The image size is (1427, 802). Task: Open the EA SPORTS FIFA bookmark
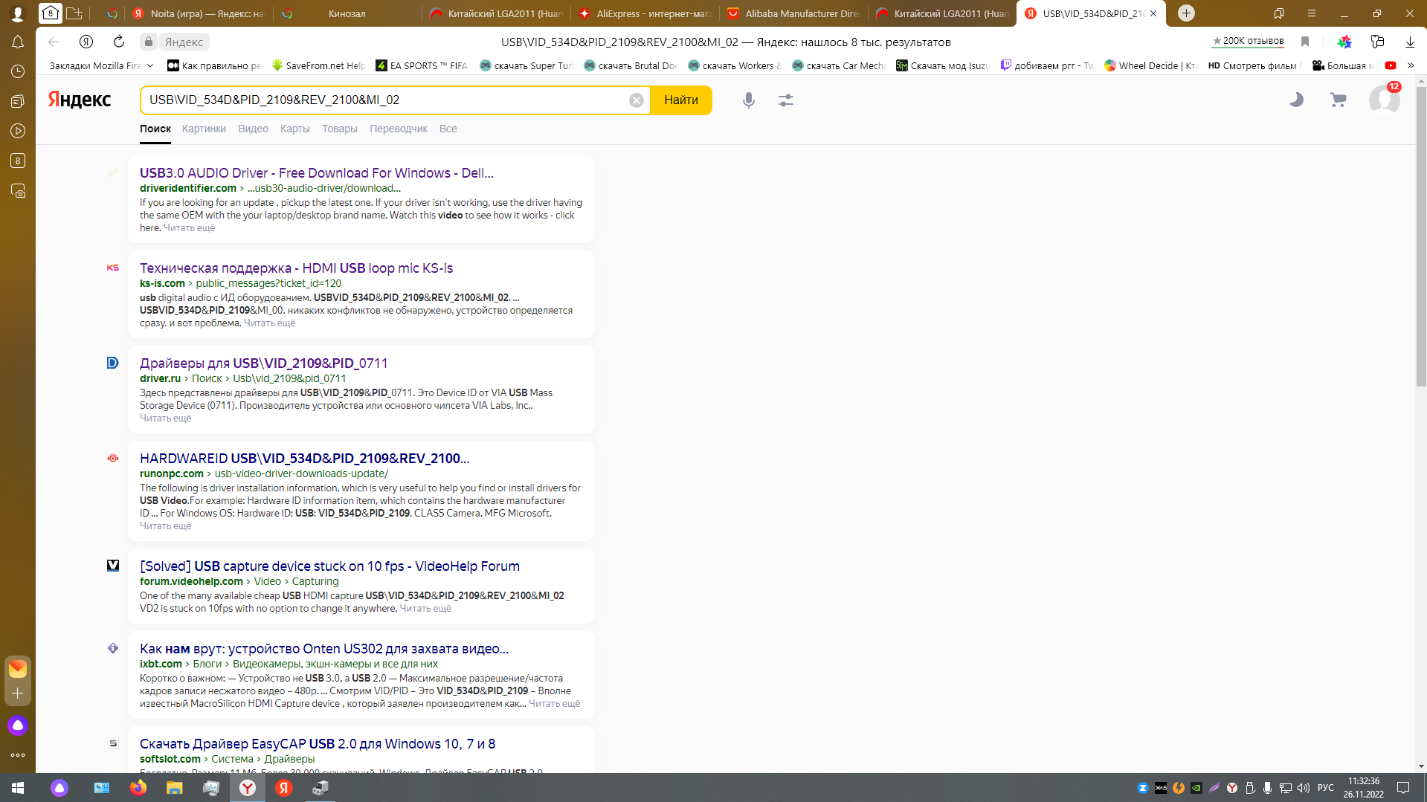pos(422,65)
